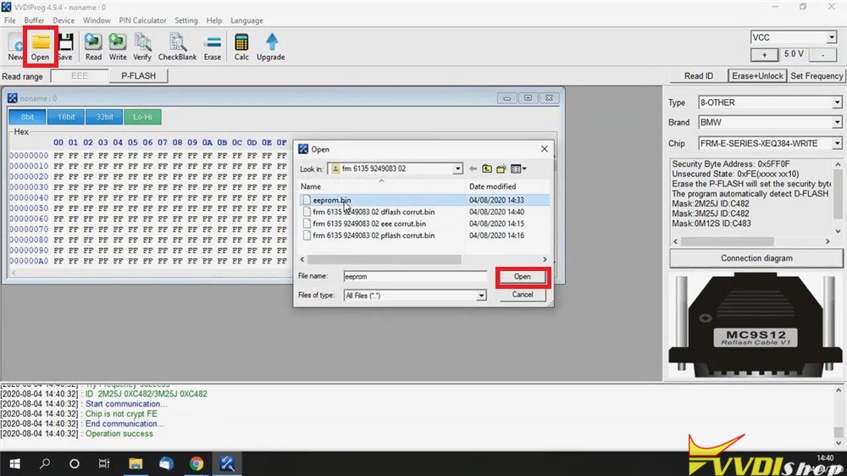The image size is (847, 476).
Task: Open the File menu
Action: click(9, 20)
